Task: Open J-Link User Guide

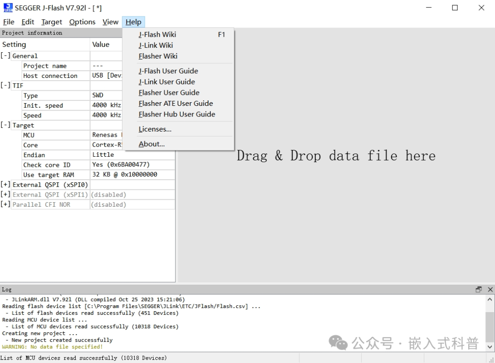Action: pyautogui.click(x=178, y=82)
